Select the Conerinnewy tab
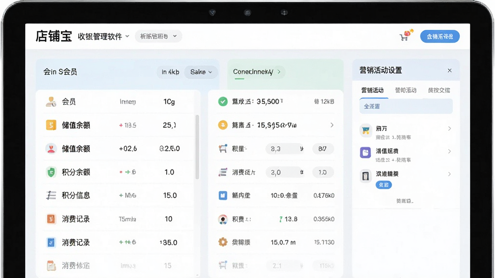 (x=253, y=72)
